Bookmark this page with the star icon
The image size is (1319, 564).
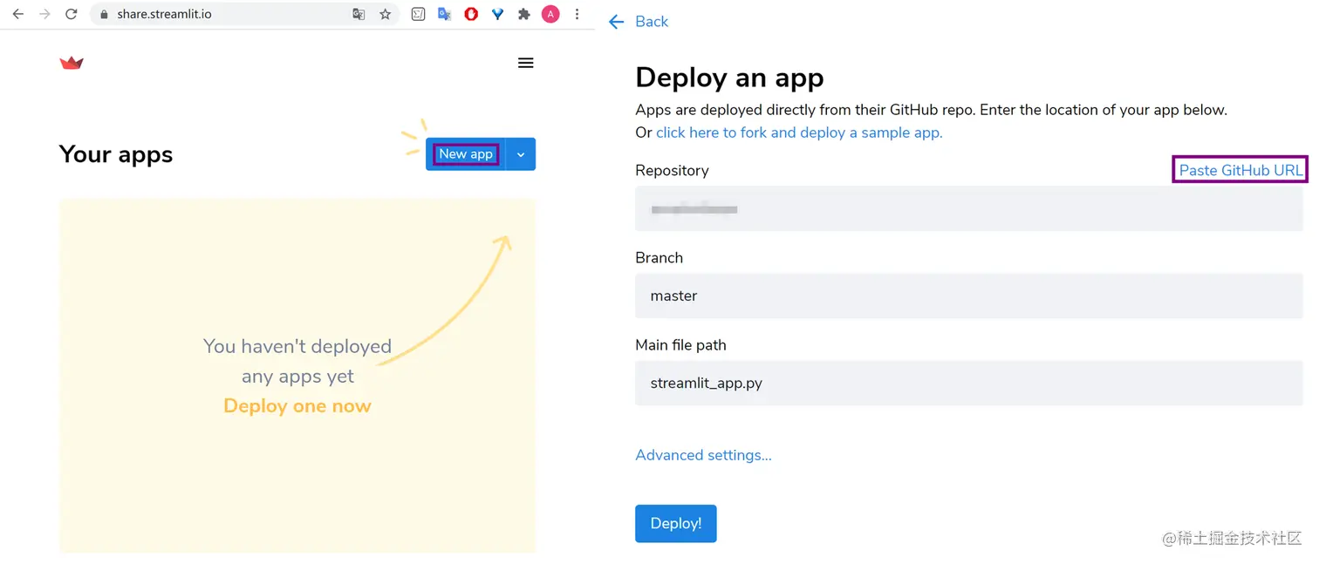385,14
